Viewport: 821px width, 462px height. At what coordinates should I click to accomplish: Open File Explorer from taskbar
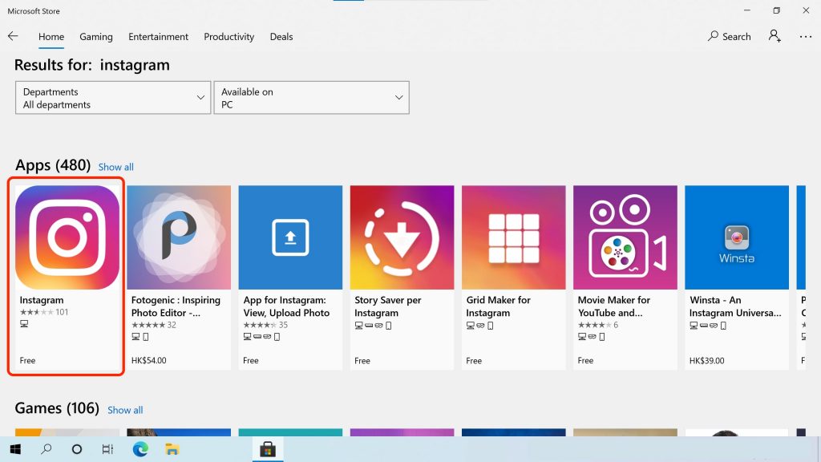point(172,449)
